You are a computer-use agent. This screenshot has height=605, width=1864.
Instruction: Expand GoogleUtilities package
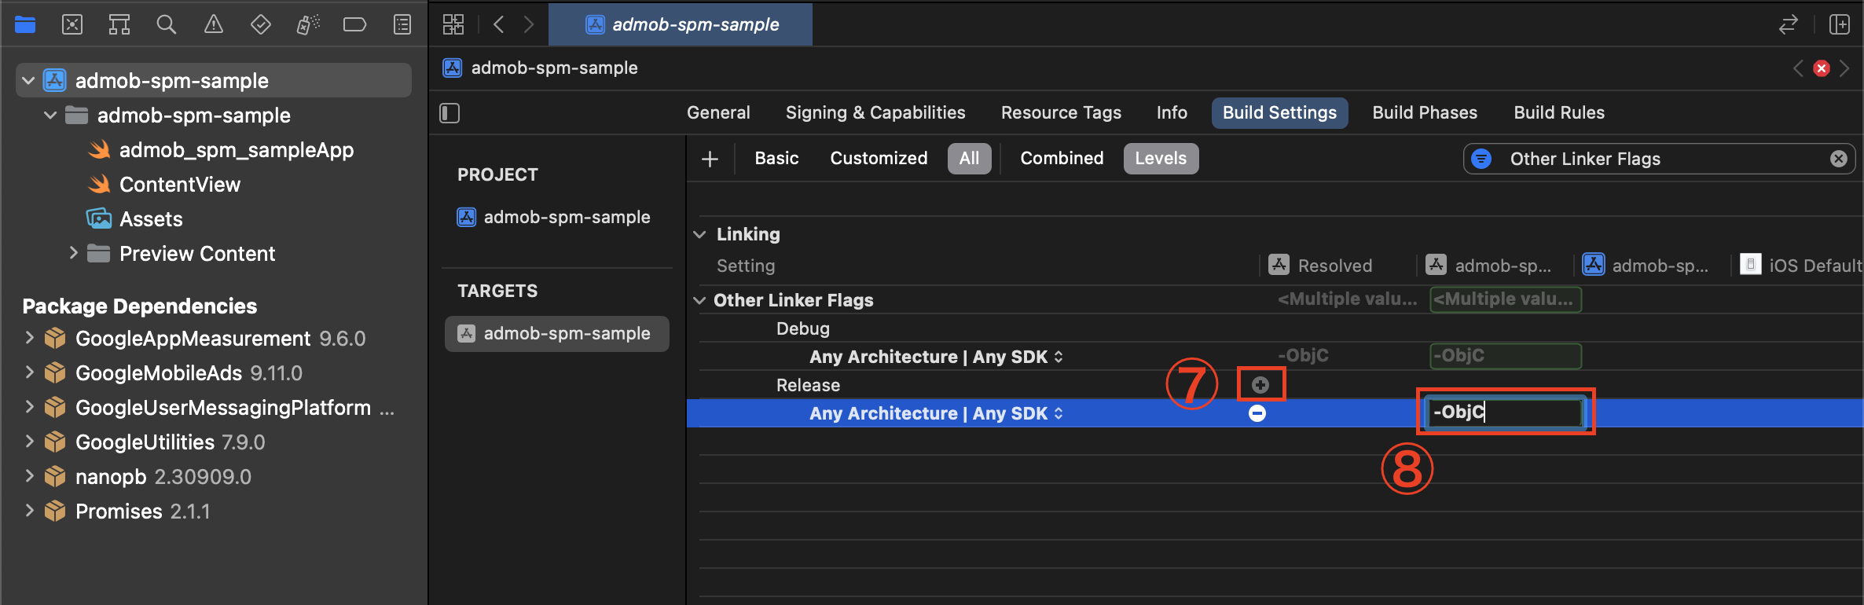tap(29, 442)
